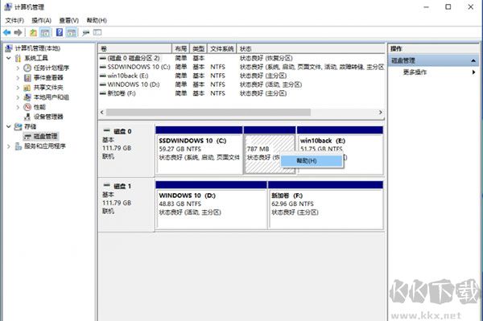Collapse the 系统工具 tree node
This screenshot has width=483, height=321.
9,58
